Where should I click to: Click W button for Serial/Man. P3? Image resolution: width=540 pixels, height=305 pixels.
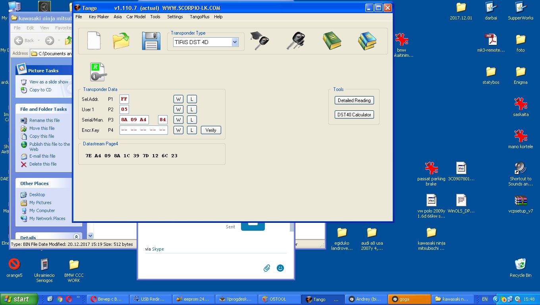click(178, 120)
